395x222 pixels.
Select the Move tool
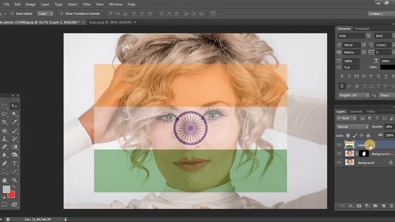14,106
